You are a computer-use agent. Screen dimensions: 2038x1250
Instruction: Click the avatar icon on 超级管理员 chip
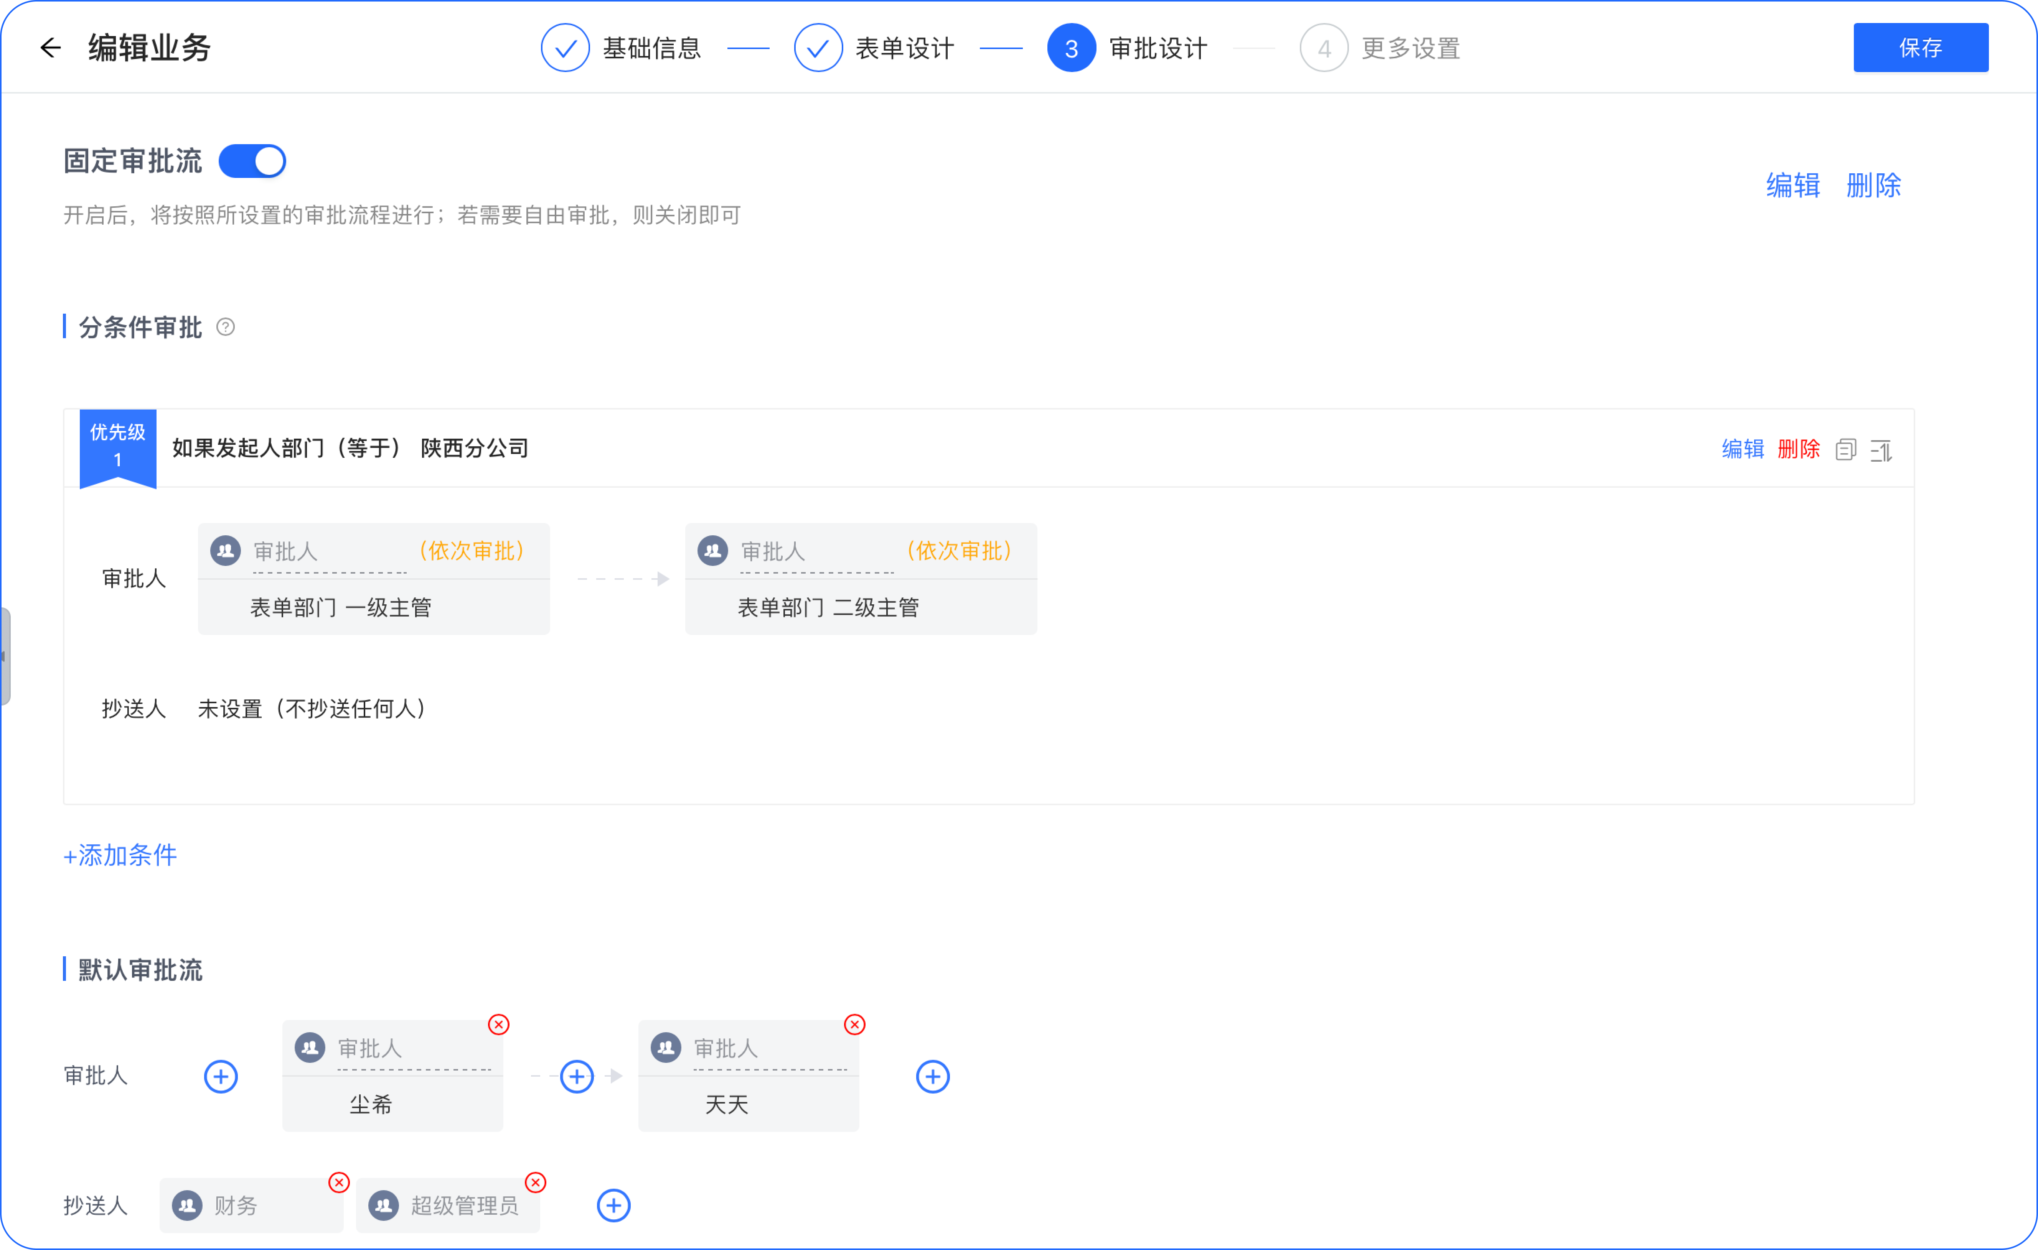pyautogui.click(x=384, y=1206)
